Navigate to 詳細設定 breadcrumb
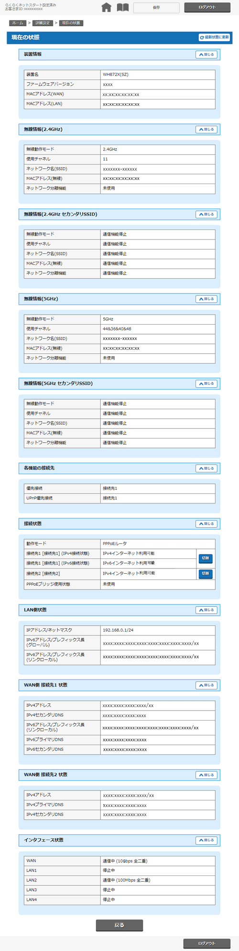This screenshot has height=951, width=239. pos(43,23)
